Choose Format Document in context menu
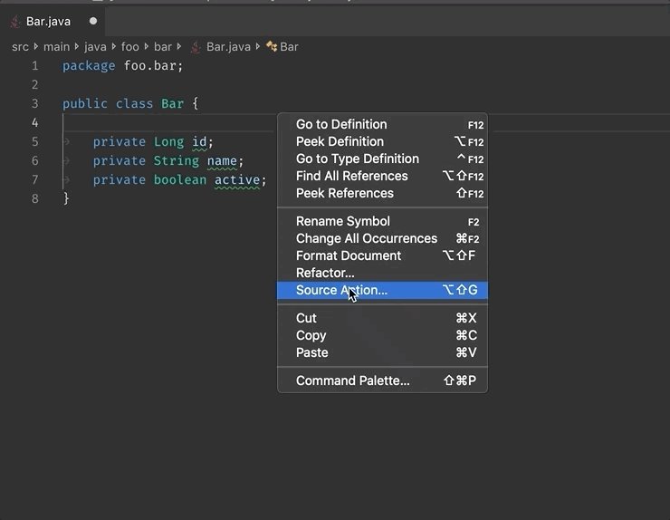This screenshot has width=670, height=520. [x=382, y=255]
